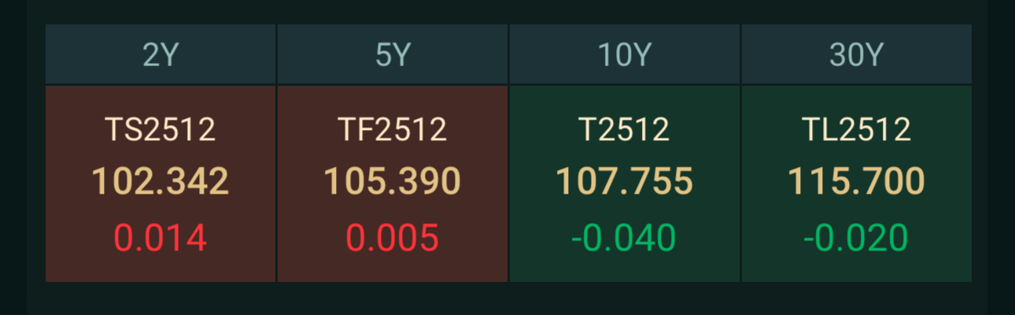The width and height of the screenshot is (1015, 315).
Task: Select the 2Y column header
Action: [161, 55]
